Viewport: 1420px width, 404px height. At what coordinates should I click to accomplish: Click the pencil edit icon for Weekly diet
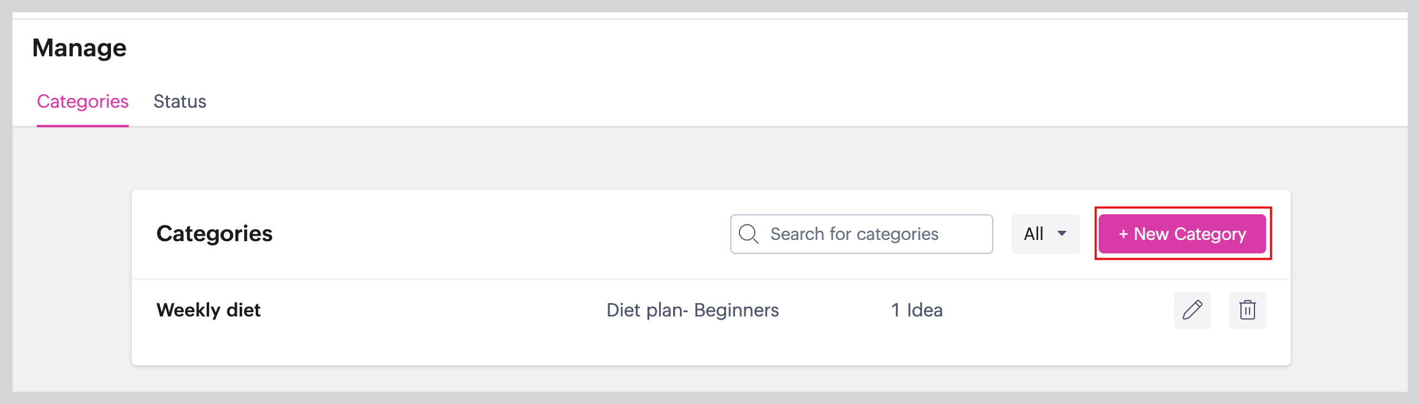pyautogui.click(x=1192, y=310)
